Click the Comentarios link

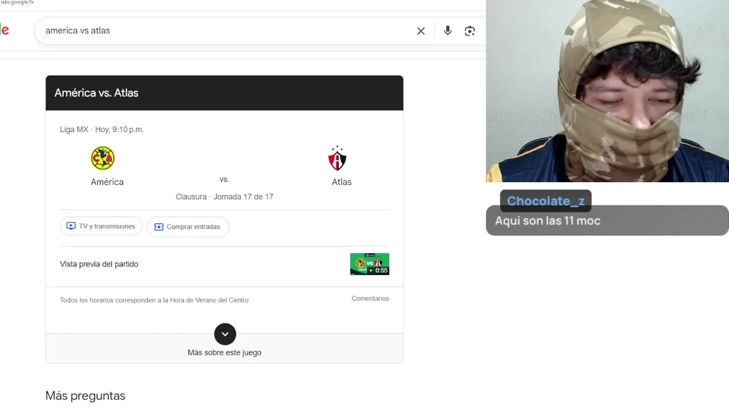pos(370,298)
